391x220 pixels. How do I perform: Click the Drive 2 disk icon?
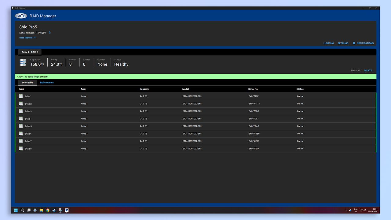21,104
